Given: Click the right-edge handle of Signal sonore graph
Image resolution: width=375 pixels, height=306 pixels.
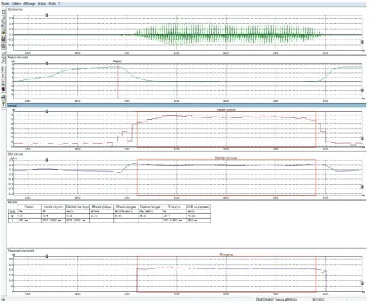Looking at the screenshot, I should click(x=362, y=42).
